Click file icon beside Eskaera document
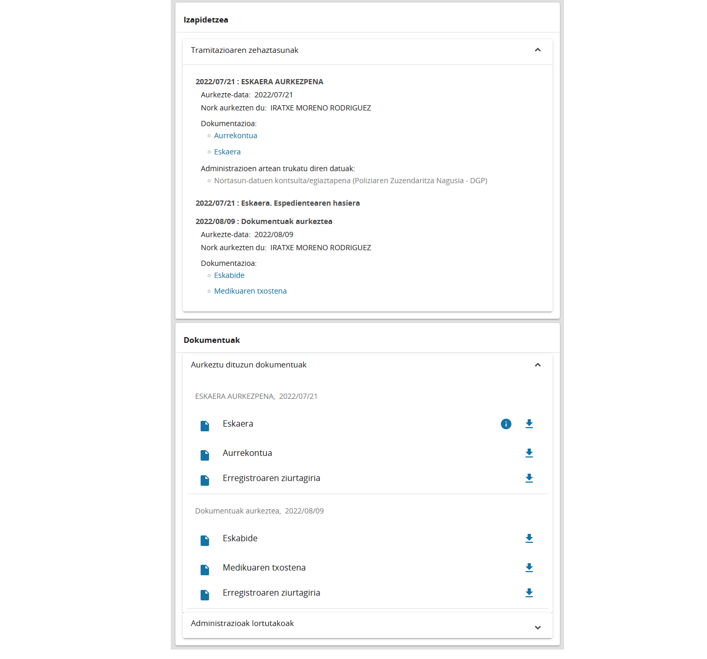The width and height of the screenshot is (707, 659). (205, 426)
